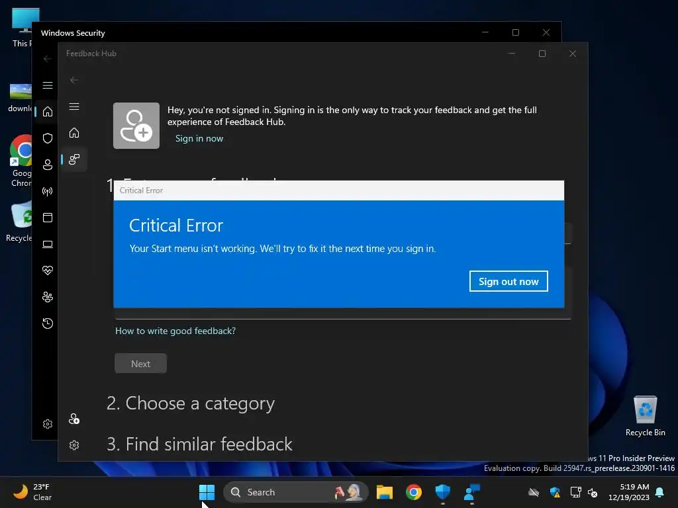This screenshot has height=508, width=678.
Task: Click the add account icon in Feedback Hub sidebar
Action: pyautogui.click(x=74, y=419)
